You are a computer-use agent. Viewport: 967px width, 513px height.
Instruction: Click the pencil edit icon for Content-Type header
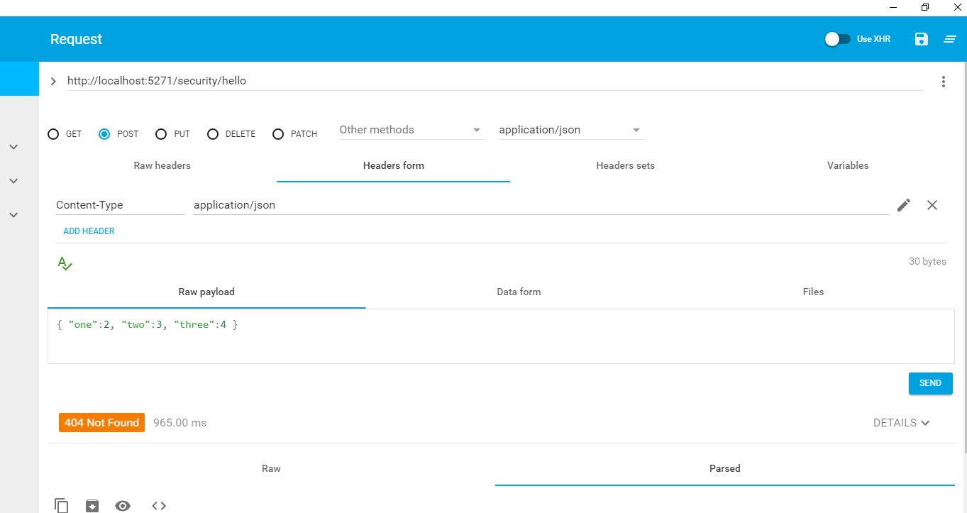[x=903, y=205]
